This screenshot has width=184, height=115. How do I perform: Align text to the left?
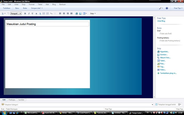coord(60,14)
